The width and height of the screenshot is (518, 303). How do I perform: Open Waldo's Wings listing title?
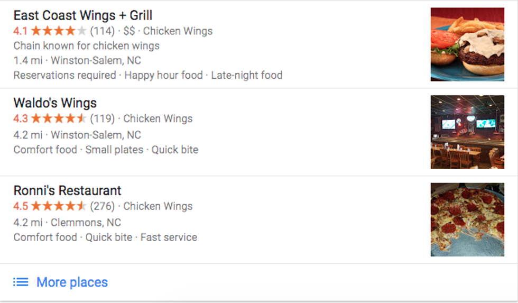pos(55,103)
